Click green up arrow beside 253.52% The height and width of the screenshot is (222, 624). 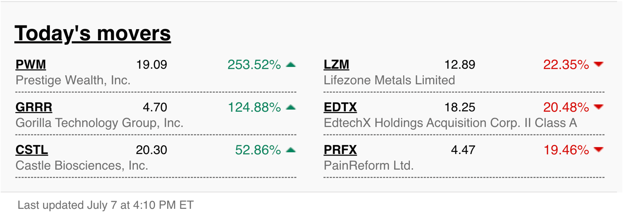pyautogui.click(x=291, y=65)
